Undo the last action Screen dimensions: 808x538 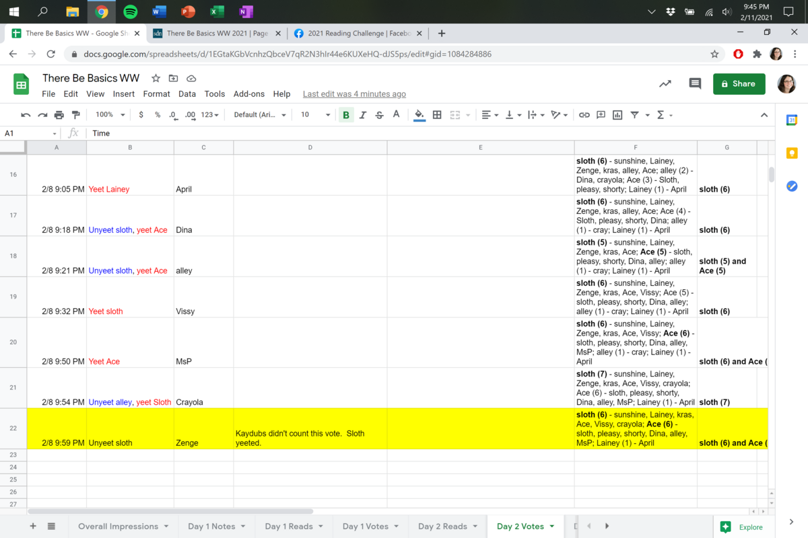tap(26, 115)
